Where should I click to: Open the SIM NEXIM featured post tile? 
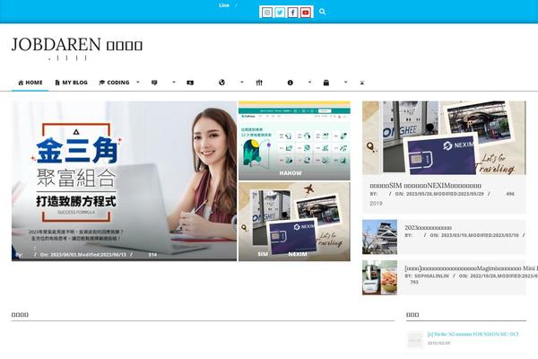294,222
